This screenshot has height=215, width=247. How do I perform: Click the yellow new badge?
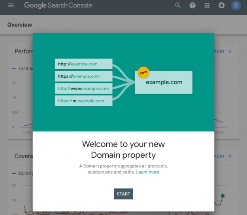click(143, 72)
